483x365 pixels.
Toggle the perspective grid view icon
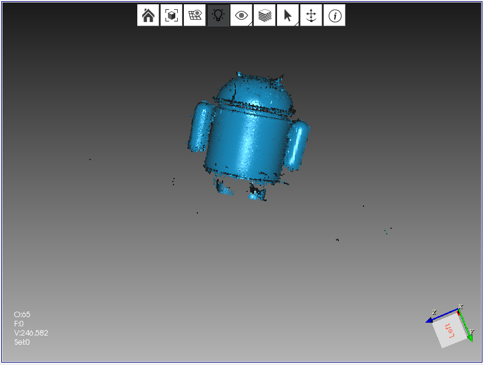[195, 15]
